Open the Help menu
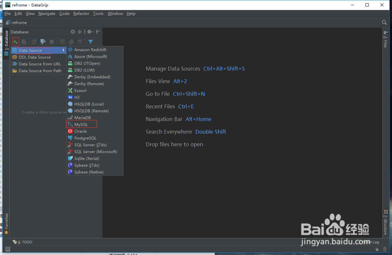This screenshot has height=255, width=392. click(x=131, y=13)
